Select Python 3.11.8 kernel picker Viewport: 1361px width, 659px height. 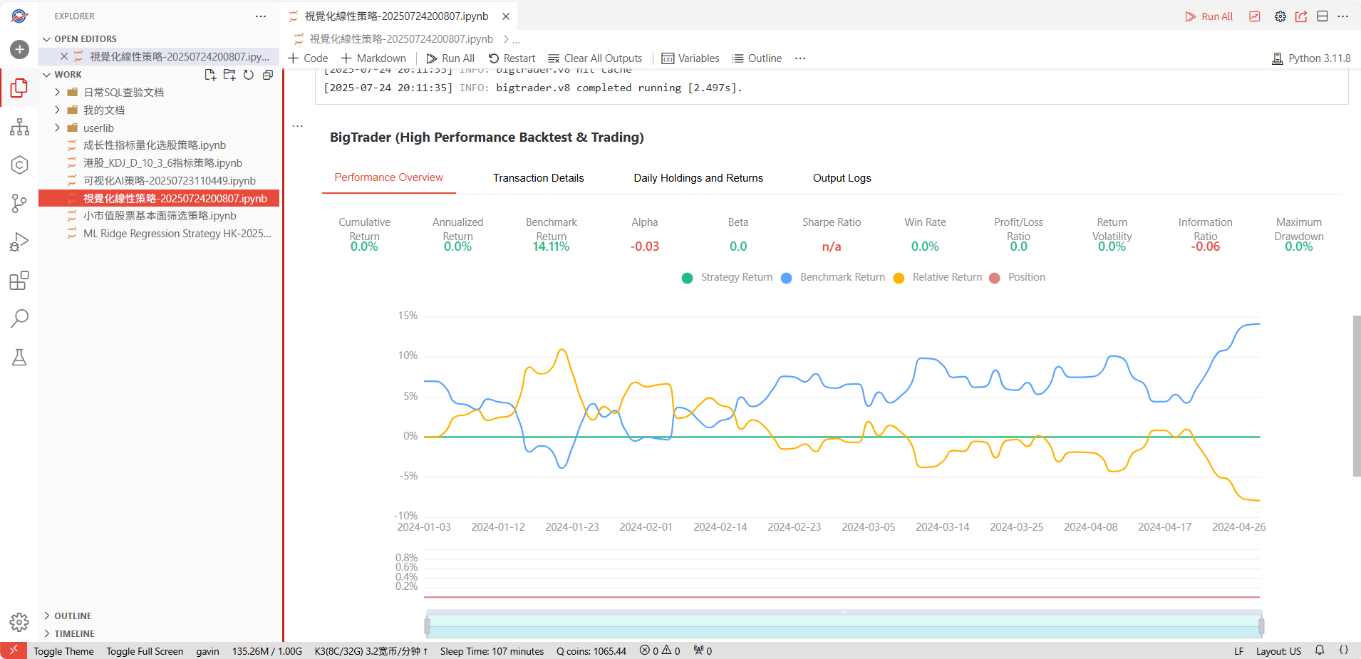tap(1311, 58)
